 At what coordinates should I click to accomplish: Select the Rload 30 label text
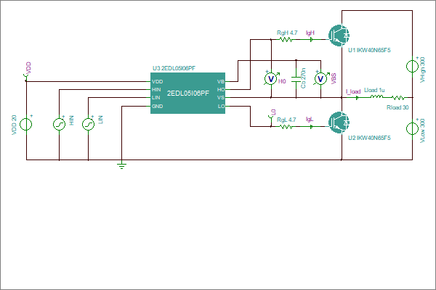click(397, 107)
